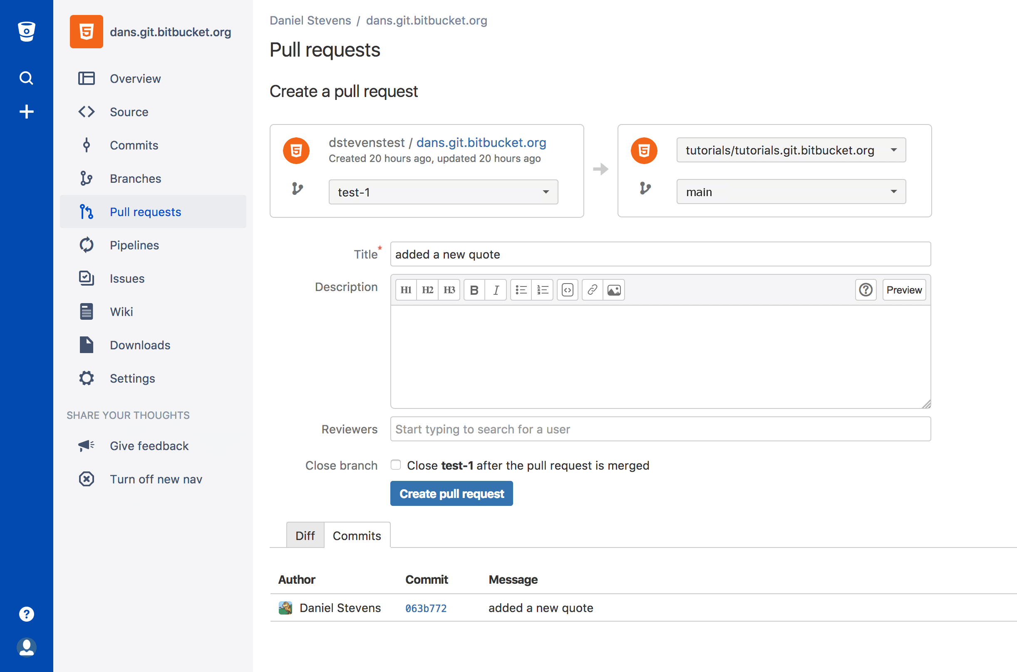Click the Branches icon in sidebar
Image resolution: width=1017 pixels, height=672 pixels.
coord(88,178)
